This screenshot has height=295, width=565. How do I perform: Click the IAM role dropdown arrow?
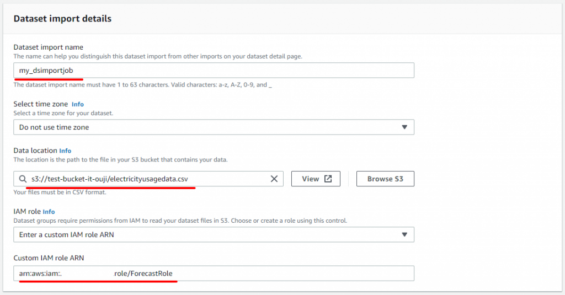tap(404, 234)
